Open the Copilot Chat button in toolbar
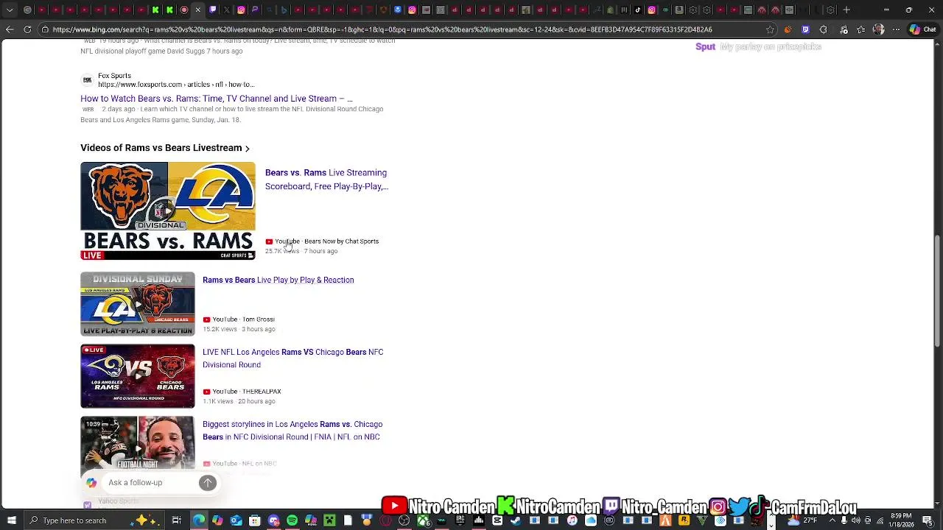This screenshot has width=943, height=530. 924,29
